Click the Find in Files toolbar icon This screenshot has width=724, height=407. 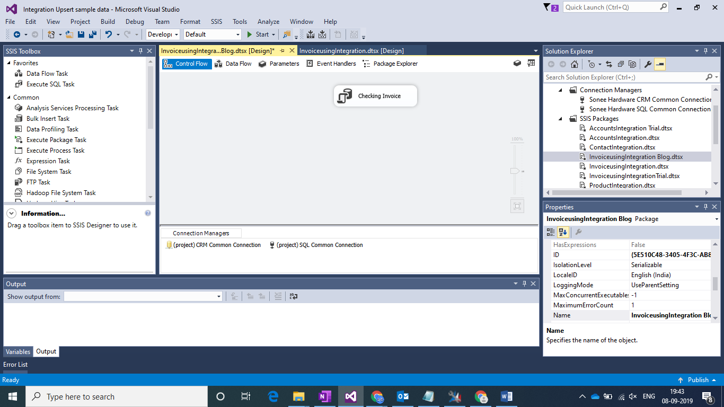pyautogui.click(x=287, y=34)
